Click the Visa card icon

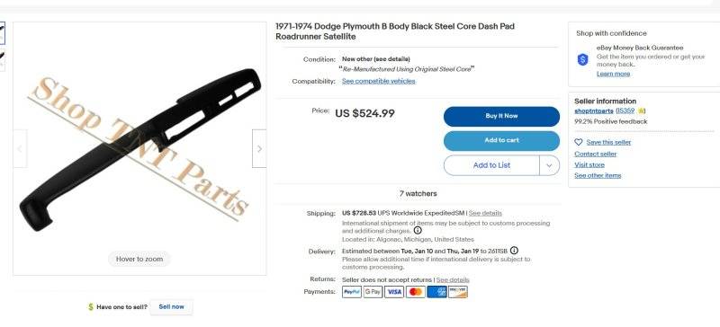coord(394,292)
